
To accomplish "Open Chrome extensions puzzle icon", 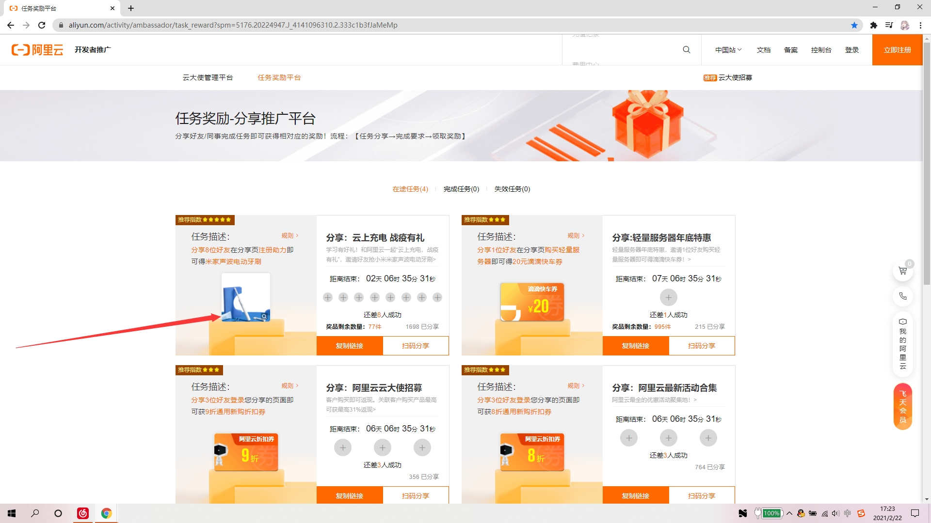I will 874,25.
